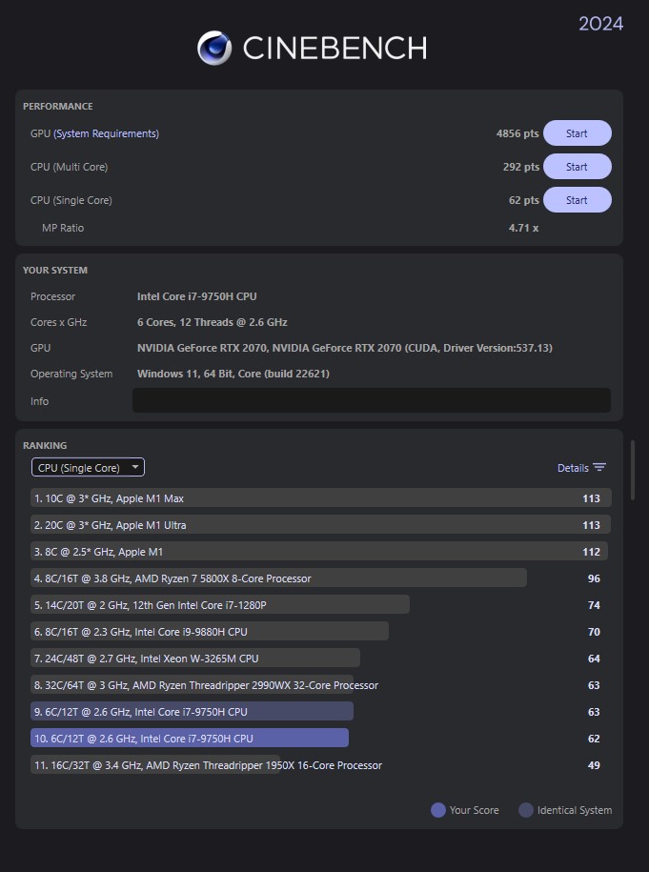Click the Intel Core i7-9750H CPU processor value

pyautogui.click(x=197, y=296)
